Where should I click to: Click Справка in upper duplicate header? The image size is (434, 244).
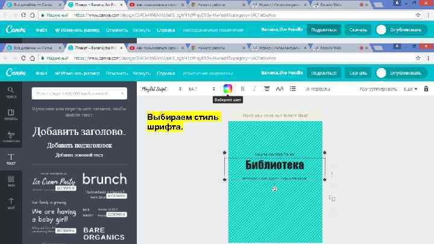[166, 30]
